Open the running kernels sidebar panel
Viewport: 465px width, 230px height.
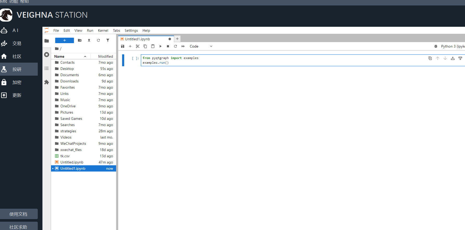tap(47, 55)
